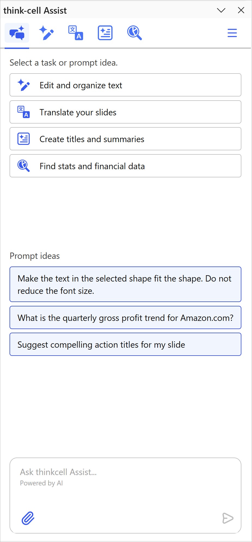Use the prompt about fitting text in shape
Screen dimensions: 252x542
[125, 284]
